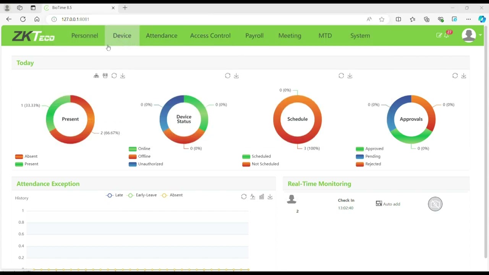This screenshot has height=275, width=489.
Task: Download the Approvals chart
Action: coord(463,76)
